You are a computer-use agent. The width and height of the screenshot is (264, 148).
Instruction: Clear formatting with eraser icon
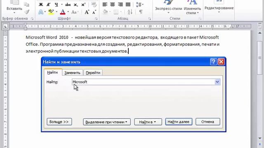[94, 5]
